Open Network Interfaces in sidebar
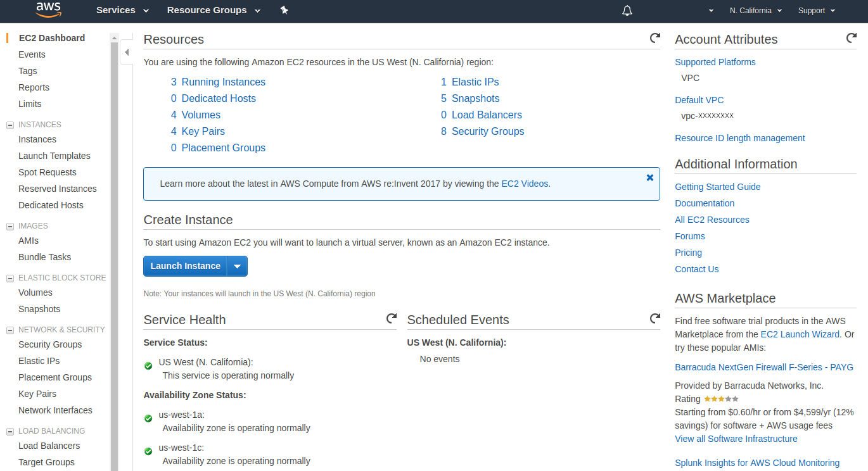868x471 pixels. point(55,410)
